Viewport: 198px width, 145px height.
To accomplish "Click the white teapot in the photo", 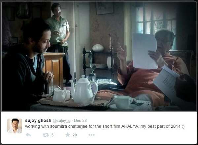I will (83, 90).
